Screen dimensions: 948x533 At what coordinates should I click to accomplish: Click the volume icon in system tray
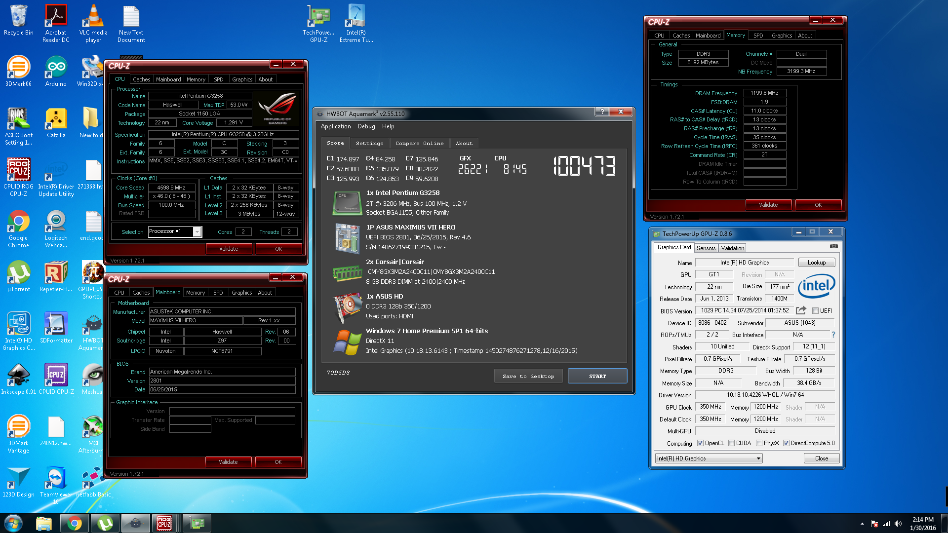(898, 524)
